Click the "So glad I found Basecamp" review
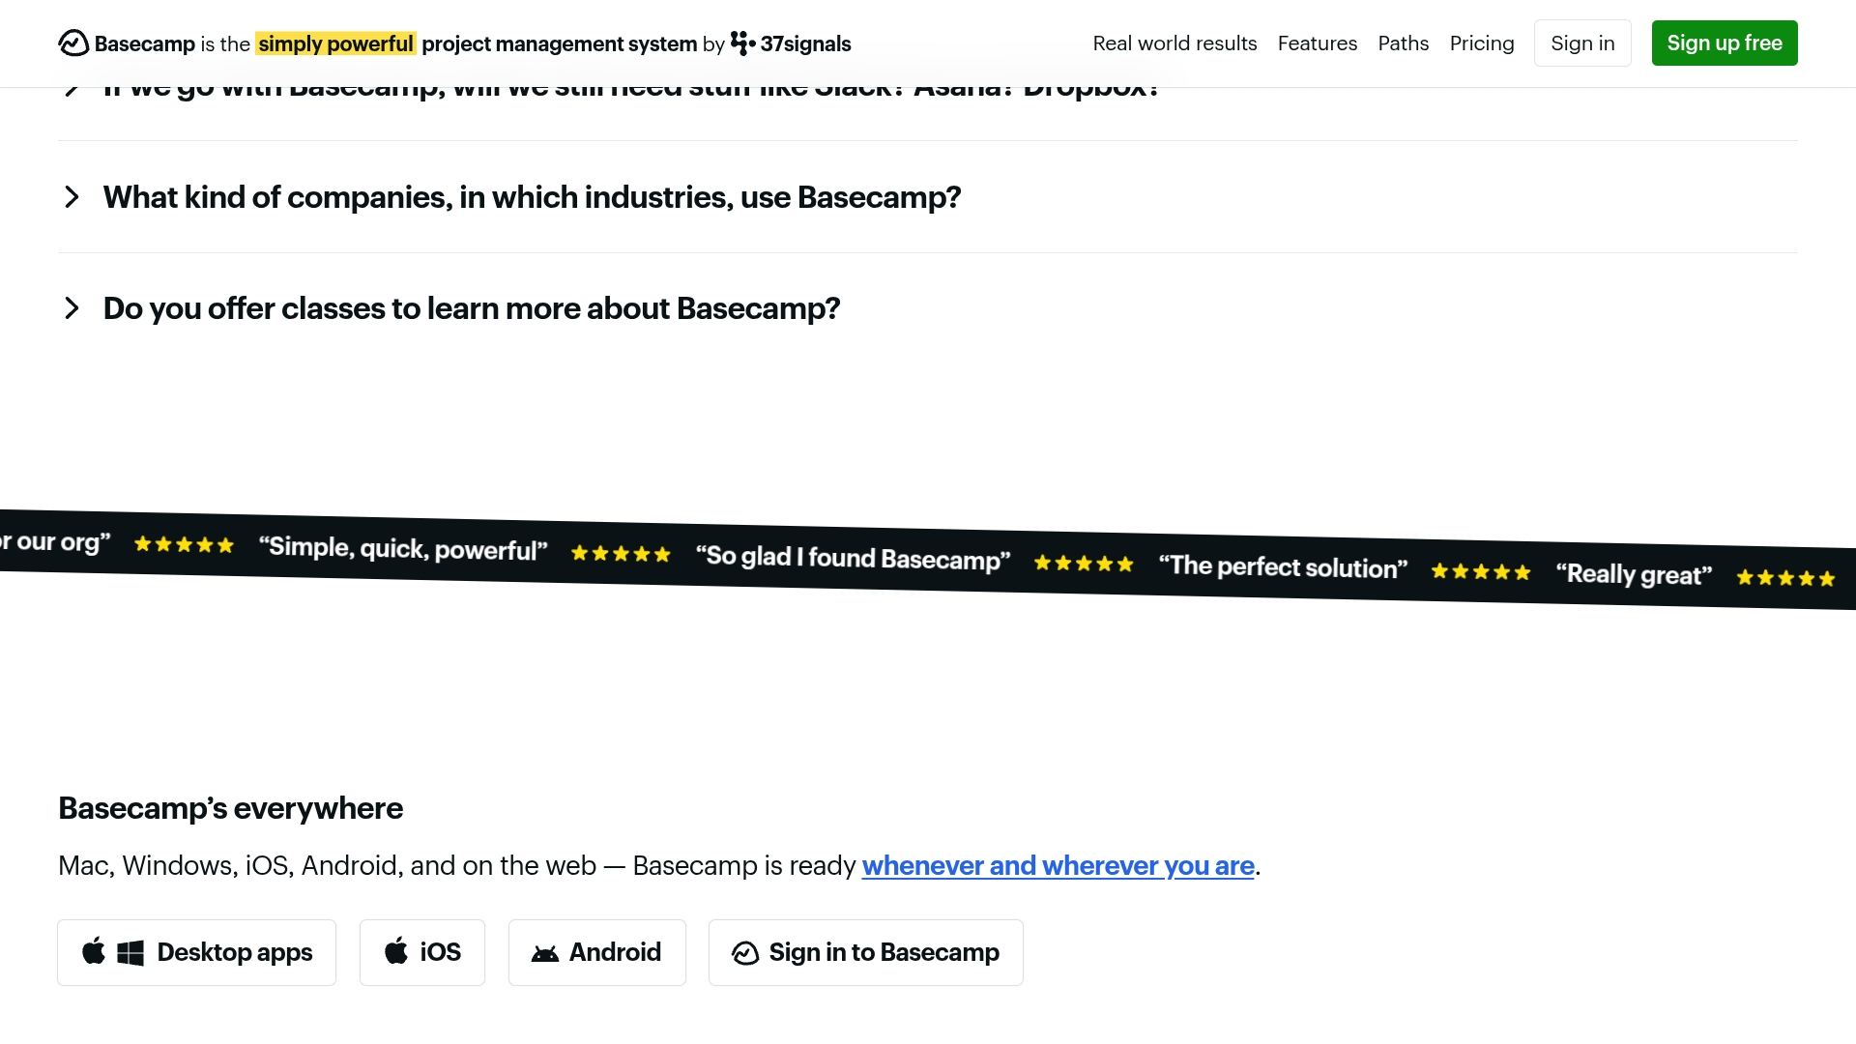This screenshot has height=1044, width=1856. pyautogui.click(x=853, y=558)
